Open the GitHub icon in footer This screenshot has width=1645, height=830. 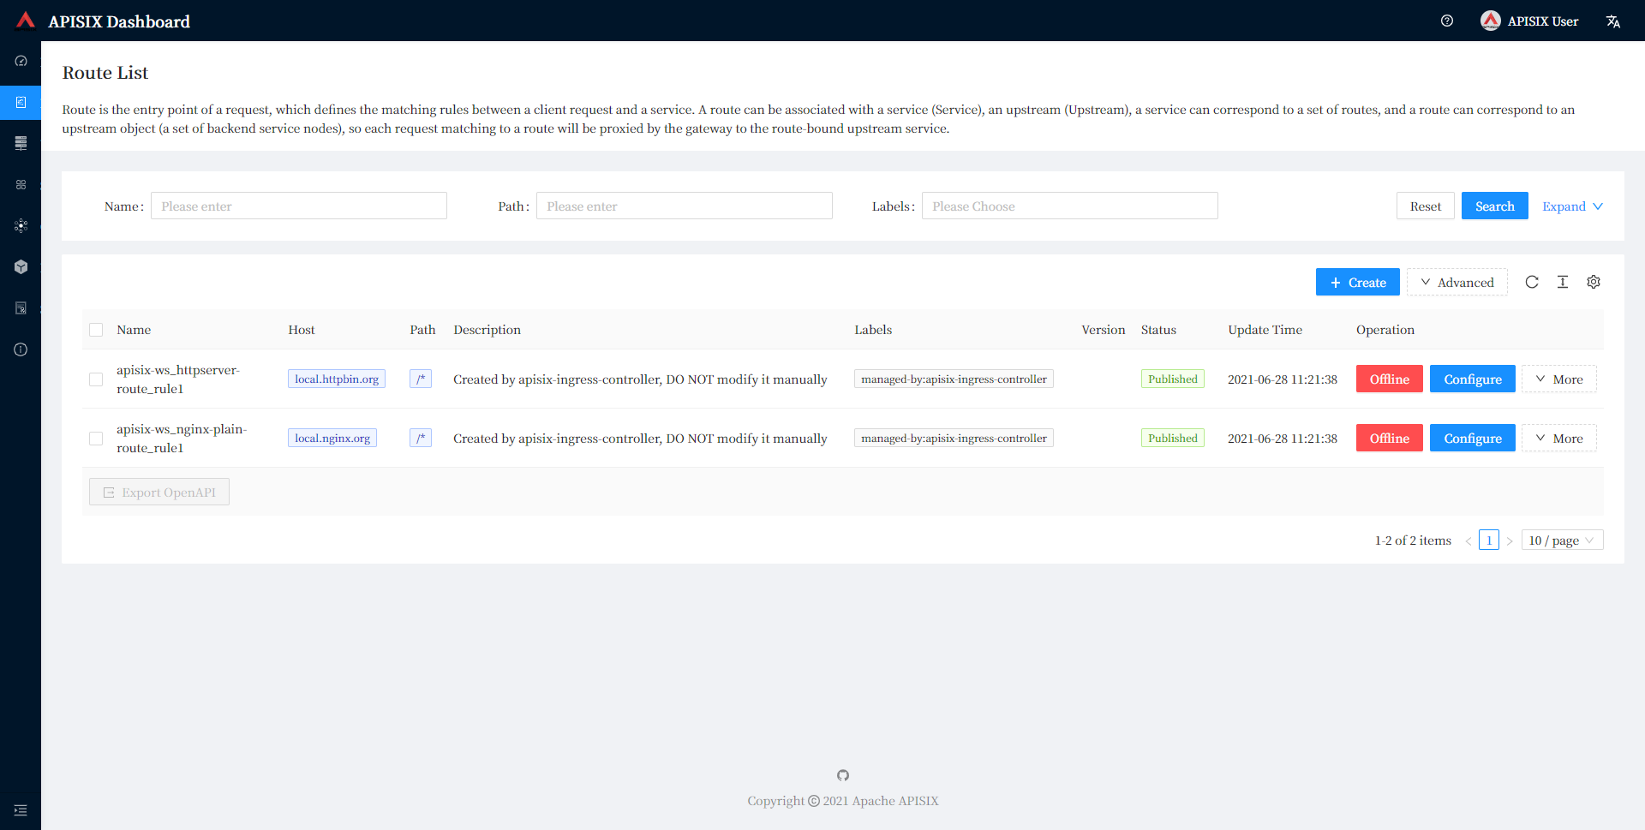coord(843,775)
